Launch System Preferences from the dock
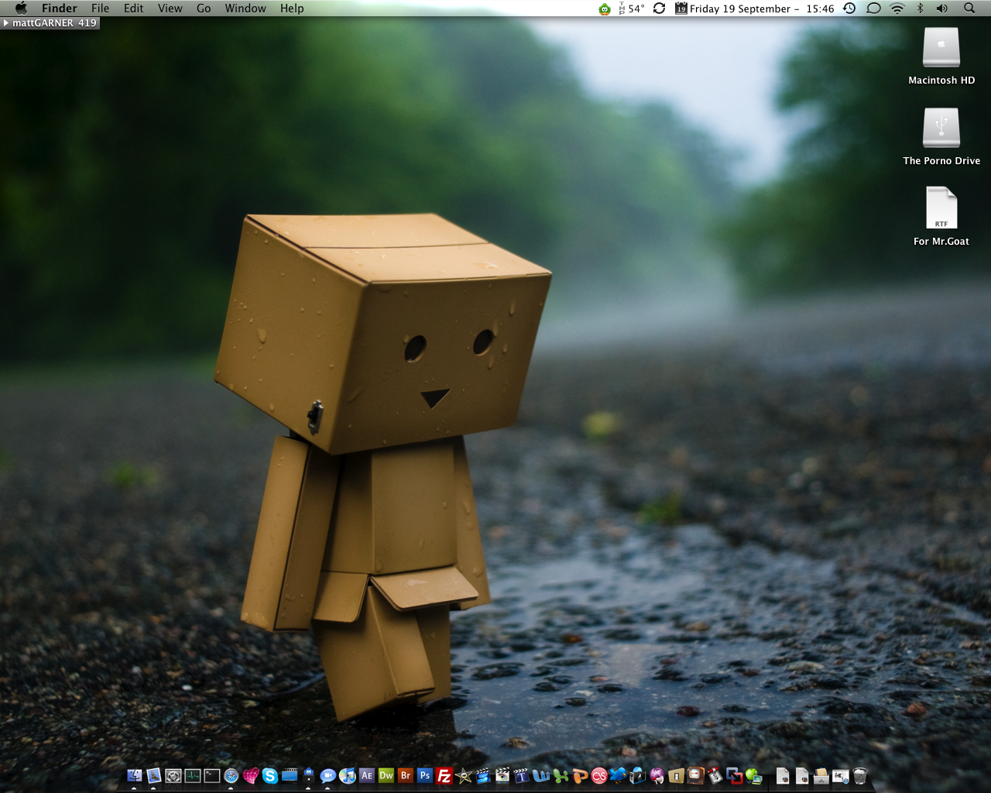Viewport: 991px width, 793px height. tap(173, 775)
